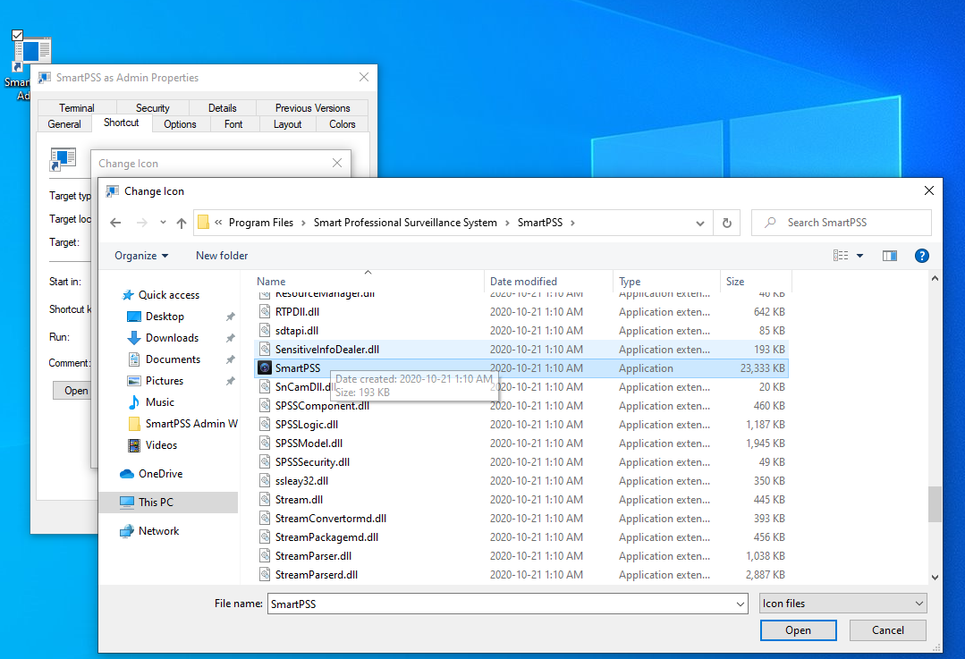
Task: Toggle the desktop shortcut checkbox
Action: 17,36
